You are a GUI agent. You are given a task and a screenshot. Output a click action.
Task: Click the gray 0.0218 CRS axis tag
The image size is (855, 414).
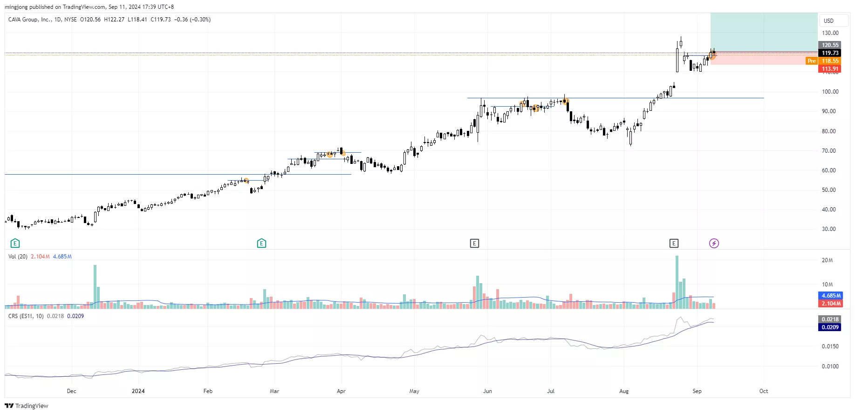click(x=830, y=319)
